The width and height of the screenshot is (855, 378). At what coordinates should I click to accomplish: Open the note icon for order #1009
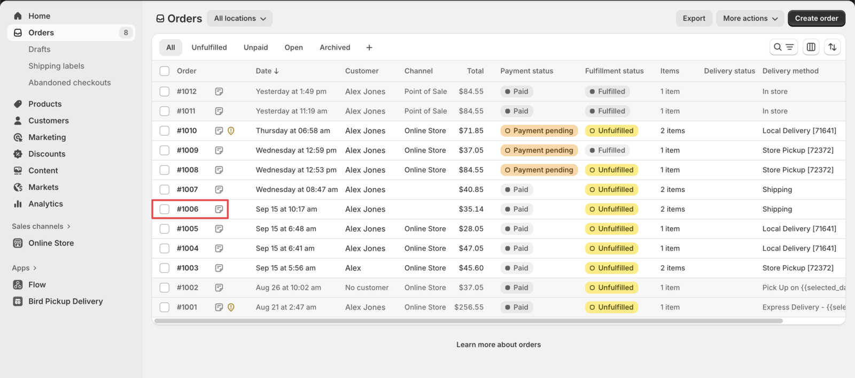pyautogui.click(x=219, y=150)
